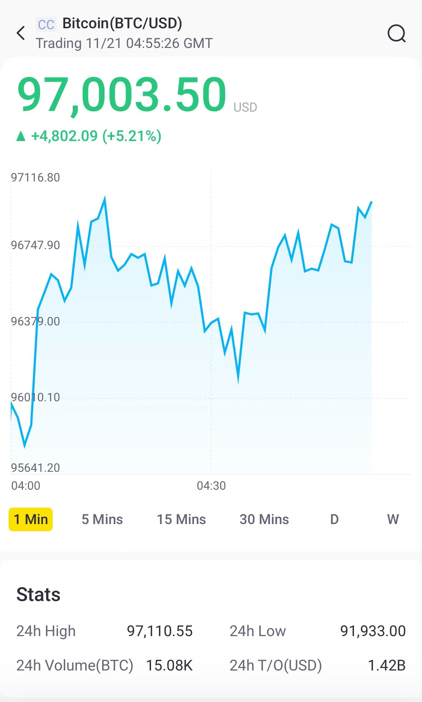Tap the green up-triangle change indicator

point(21,136)
